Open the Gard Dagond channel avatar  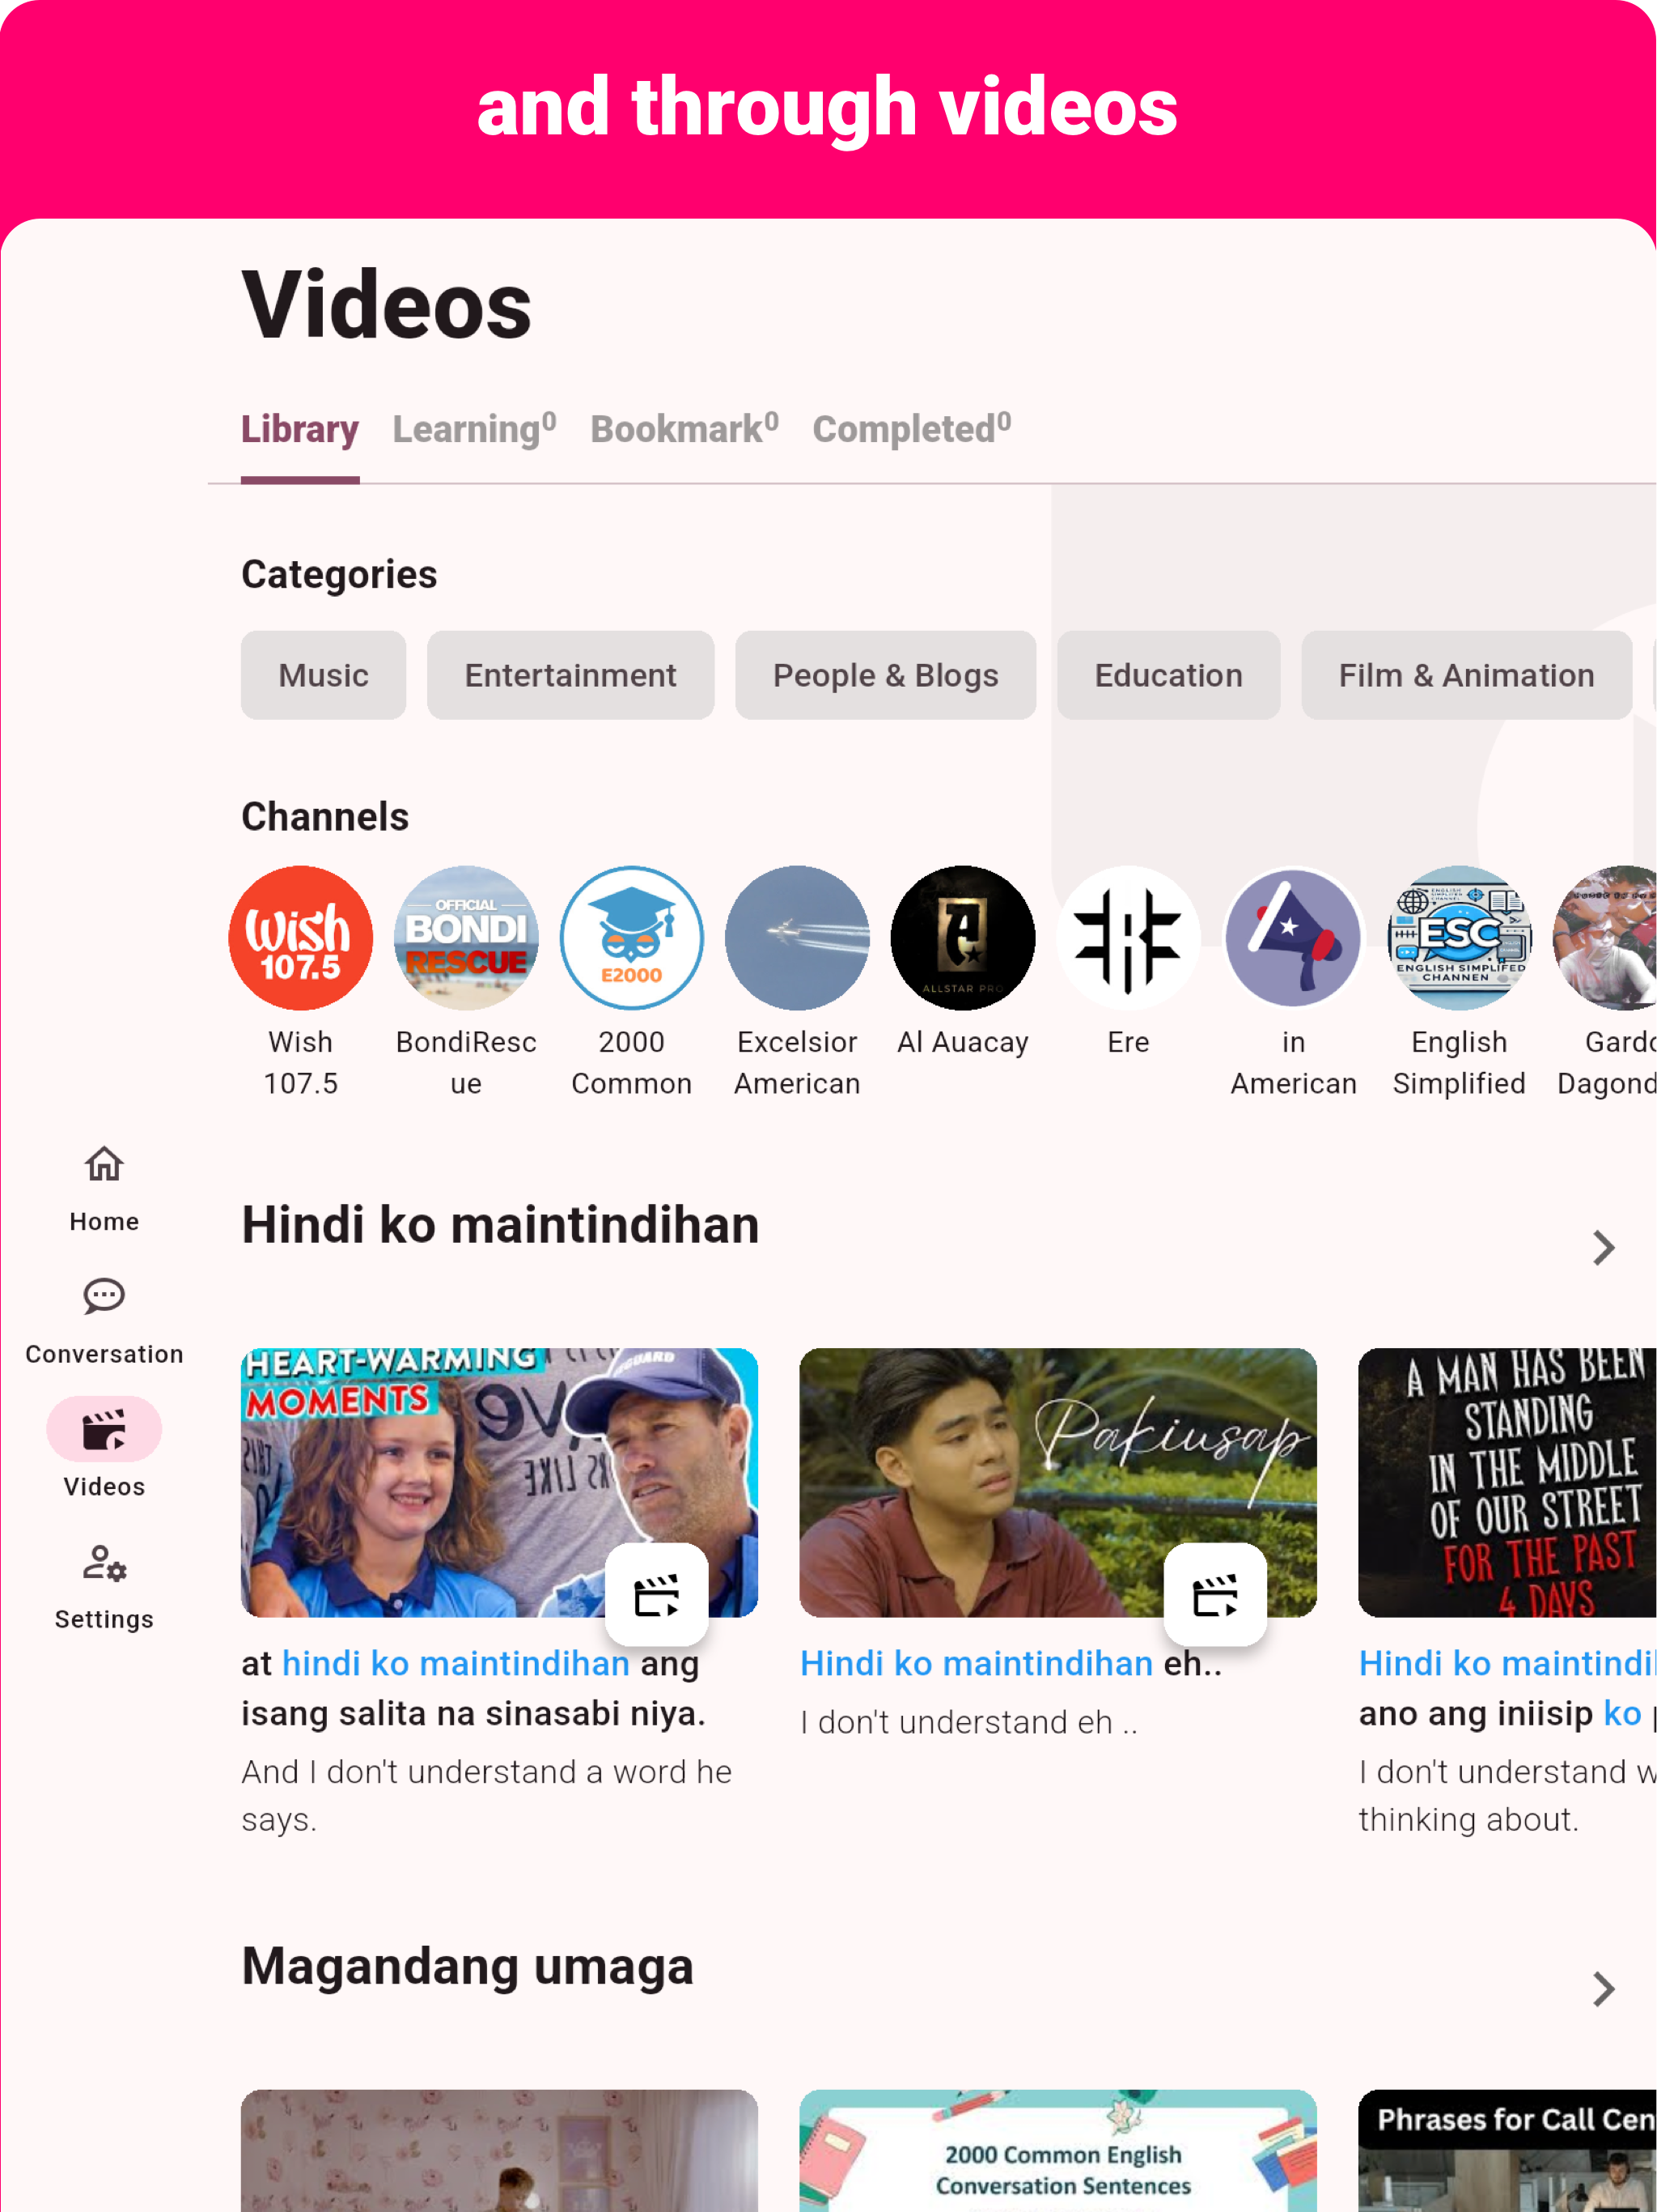click(1605, 938)
